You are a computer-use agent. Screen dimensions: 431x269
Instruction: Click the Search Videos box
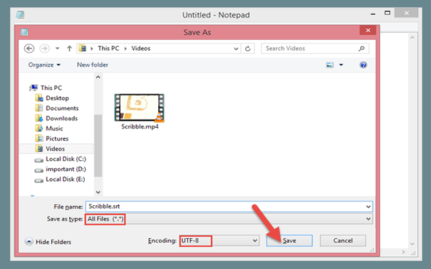(x=310, y=48)
